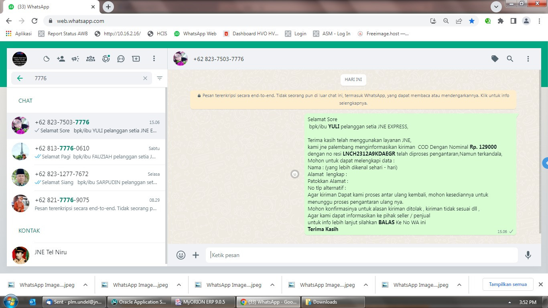Click the label tag icon in chat header
The width and height of the screenshot is (548, 308).
click(495, 59)
